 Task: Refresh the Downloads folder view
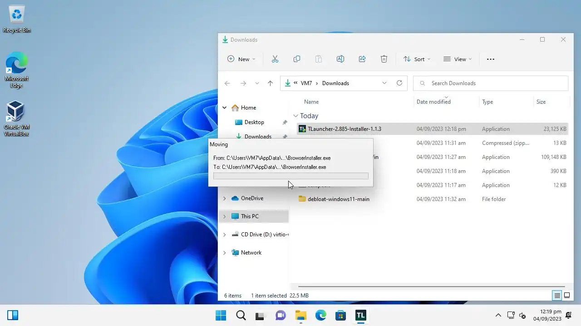[x=399, y=83]
